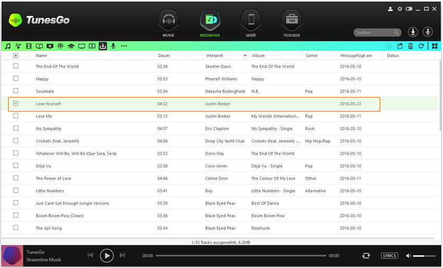This screenshot has width=443, height=268.
Task: Open the settings gear menu
Action: pos(400,9)
